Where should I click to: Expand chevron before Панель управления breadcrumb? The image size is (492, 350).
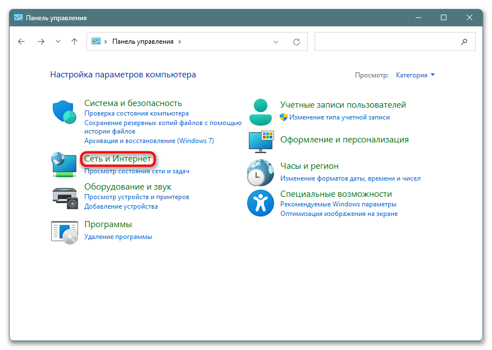(106, 42)
